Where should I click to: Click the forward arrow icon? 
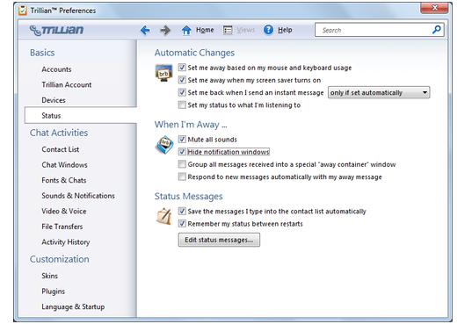(165, 30)
